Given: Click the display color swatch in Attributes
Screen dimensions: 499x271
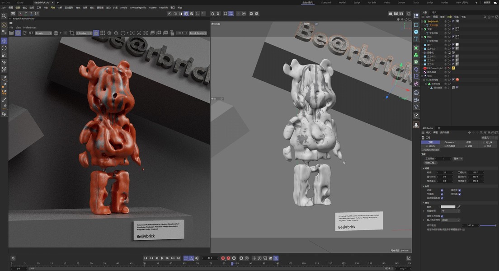Looking at the screenshot, I should tap(448, 207).
